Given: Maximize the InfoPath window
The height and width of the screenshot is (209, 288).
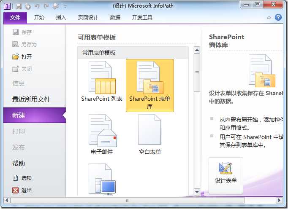Looking at the screenshot, I should [258, 5].
